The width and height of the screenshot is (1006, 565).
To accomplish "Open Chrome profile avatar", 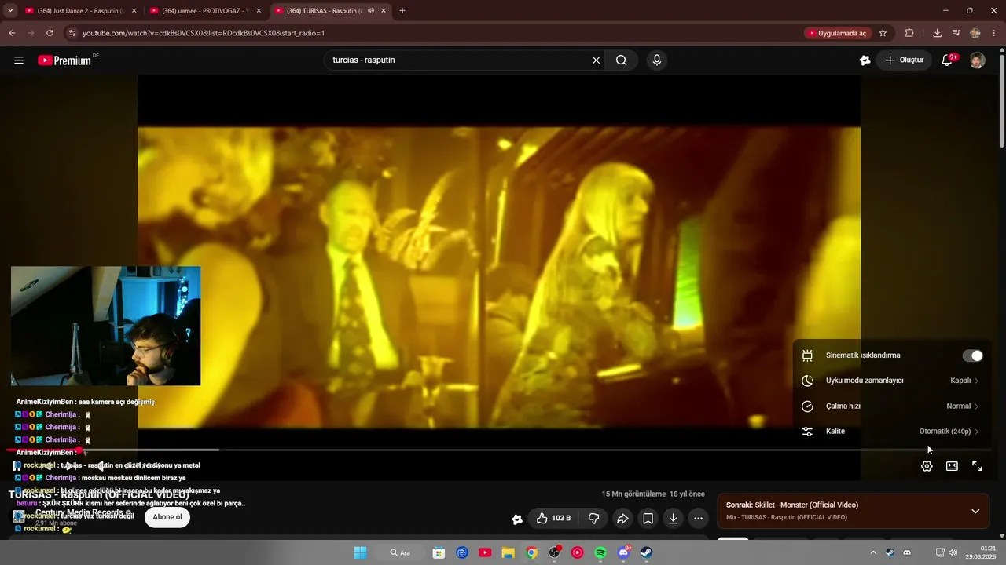I will click(975, 33).
